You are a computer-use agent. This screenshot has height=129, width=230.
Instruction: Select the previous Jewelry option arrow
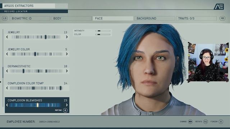7,37
